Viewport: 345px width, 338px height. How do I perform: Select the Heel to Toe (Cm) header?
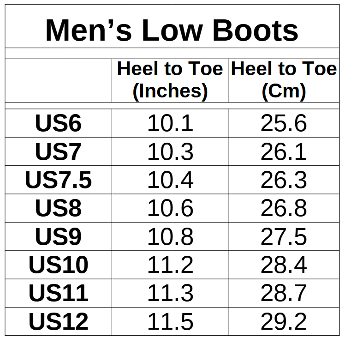(x=284, y=80)
